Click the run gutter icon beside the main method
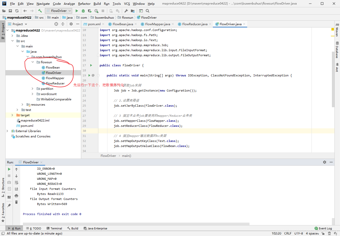This screenshot has width=340, height=236. point(89,75)
